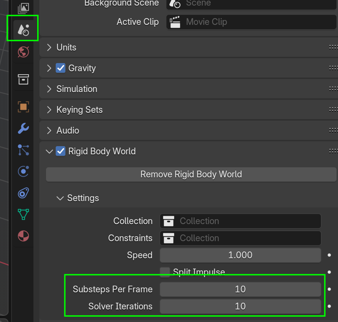Open the Object Constraints properties tab

point(23,193)
